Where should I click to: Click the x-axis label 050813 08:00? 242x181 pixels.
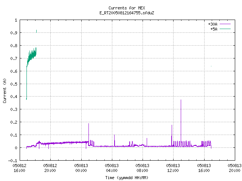point(142,168)
